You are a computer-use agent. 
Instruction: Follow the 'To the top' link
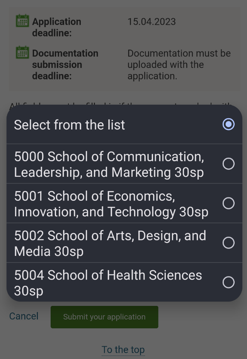click(x=123, y=350)
